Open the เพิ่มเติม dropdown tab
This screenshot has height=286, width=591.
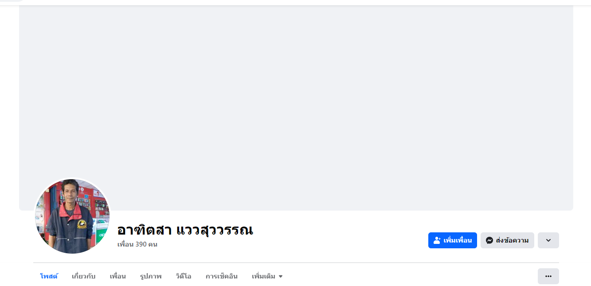264,276
